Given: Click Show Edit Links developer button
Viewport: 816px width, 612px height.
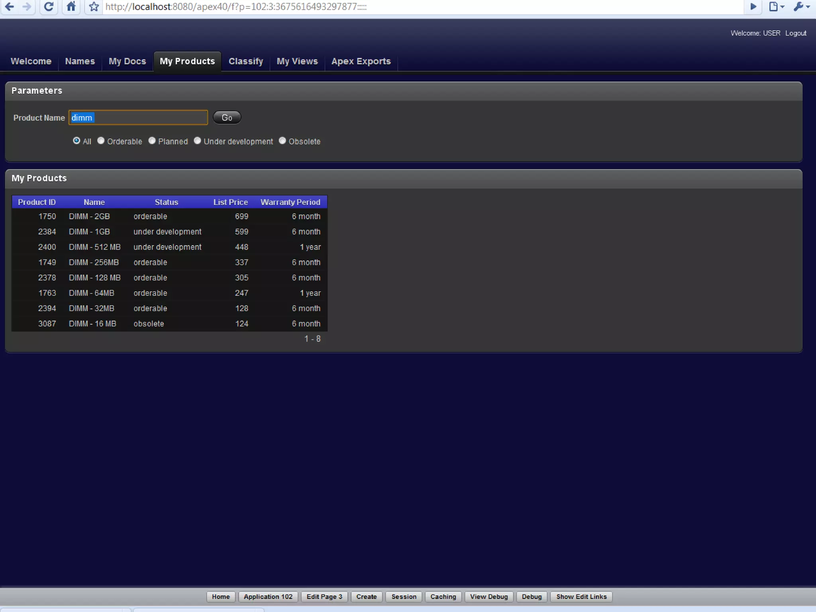Looking at the screenshot, I should click(x=581, y=596).
